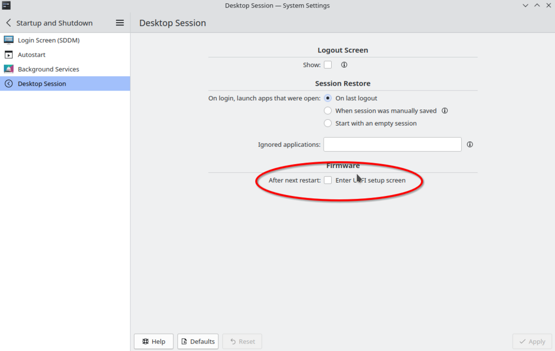Click the info icon next to Logout Screen Show
Screen dimensions: 555x351
tap(344, 65)
